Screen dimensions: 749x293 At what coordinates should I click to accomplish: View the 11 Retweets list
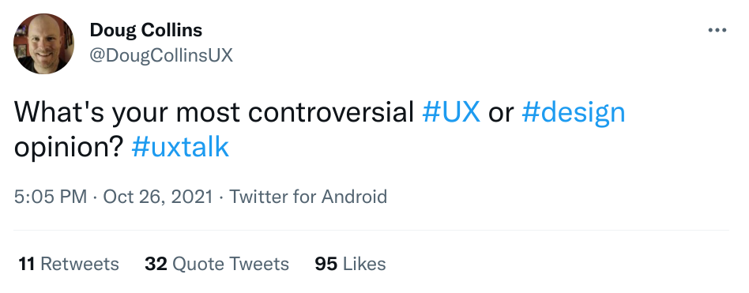click(x=69, y=264)
